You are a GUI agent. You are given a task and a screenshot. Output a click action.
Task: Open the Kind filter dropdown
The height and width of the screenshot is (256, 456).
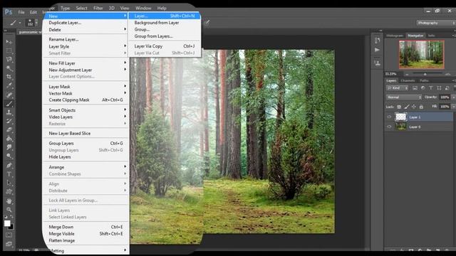point(398,88)
